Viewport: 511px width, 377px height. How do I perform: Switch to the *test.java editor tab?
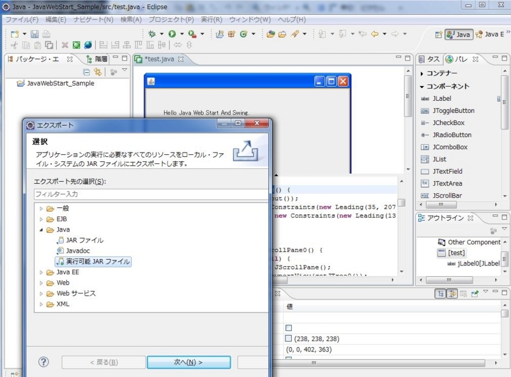coord(159,59)
